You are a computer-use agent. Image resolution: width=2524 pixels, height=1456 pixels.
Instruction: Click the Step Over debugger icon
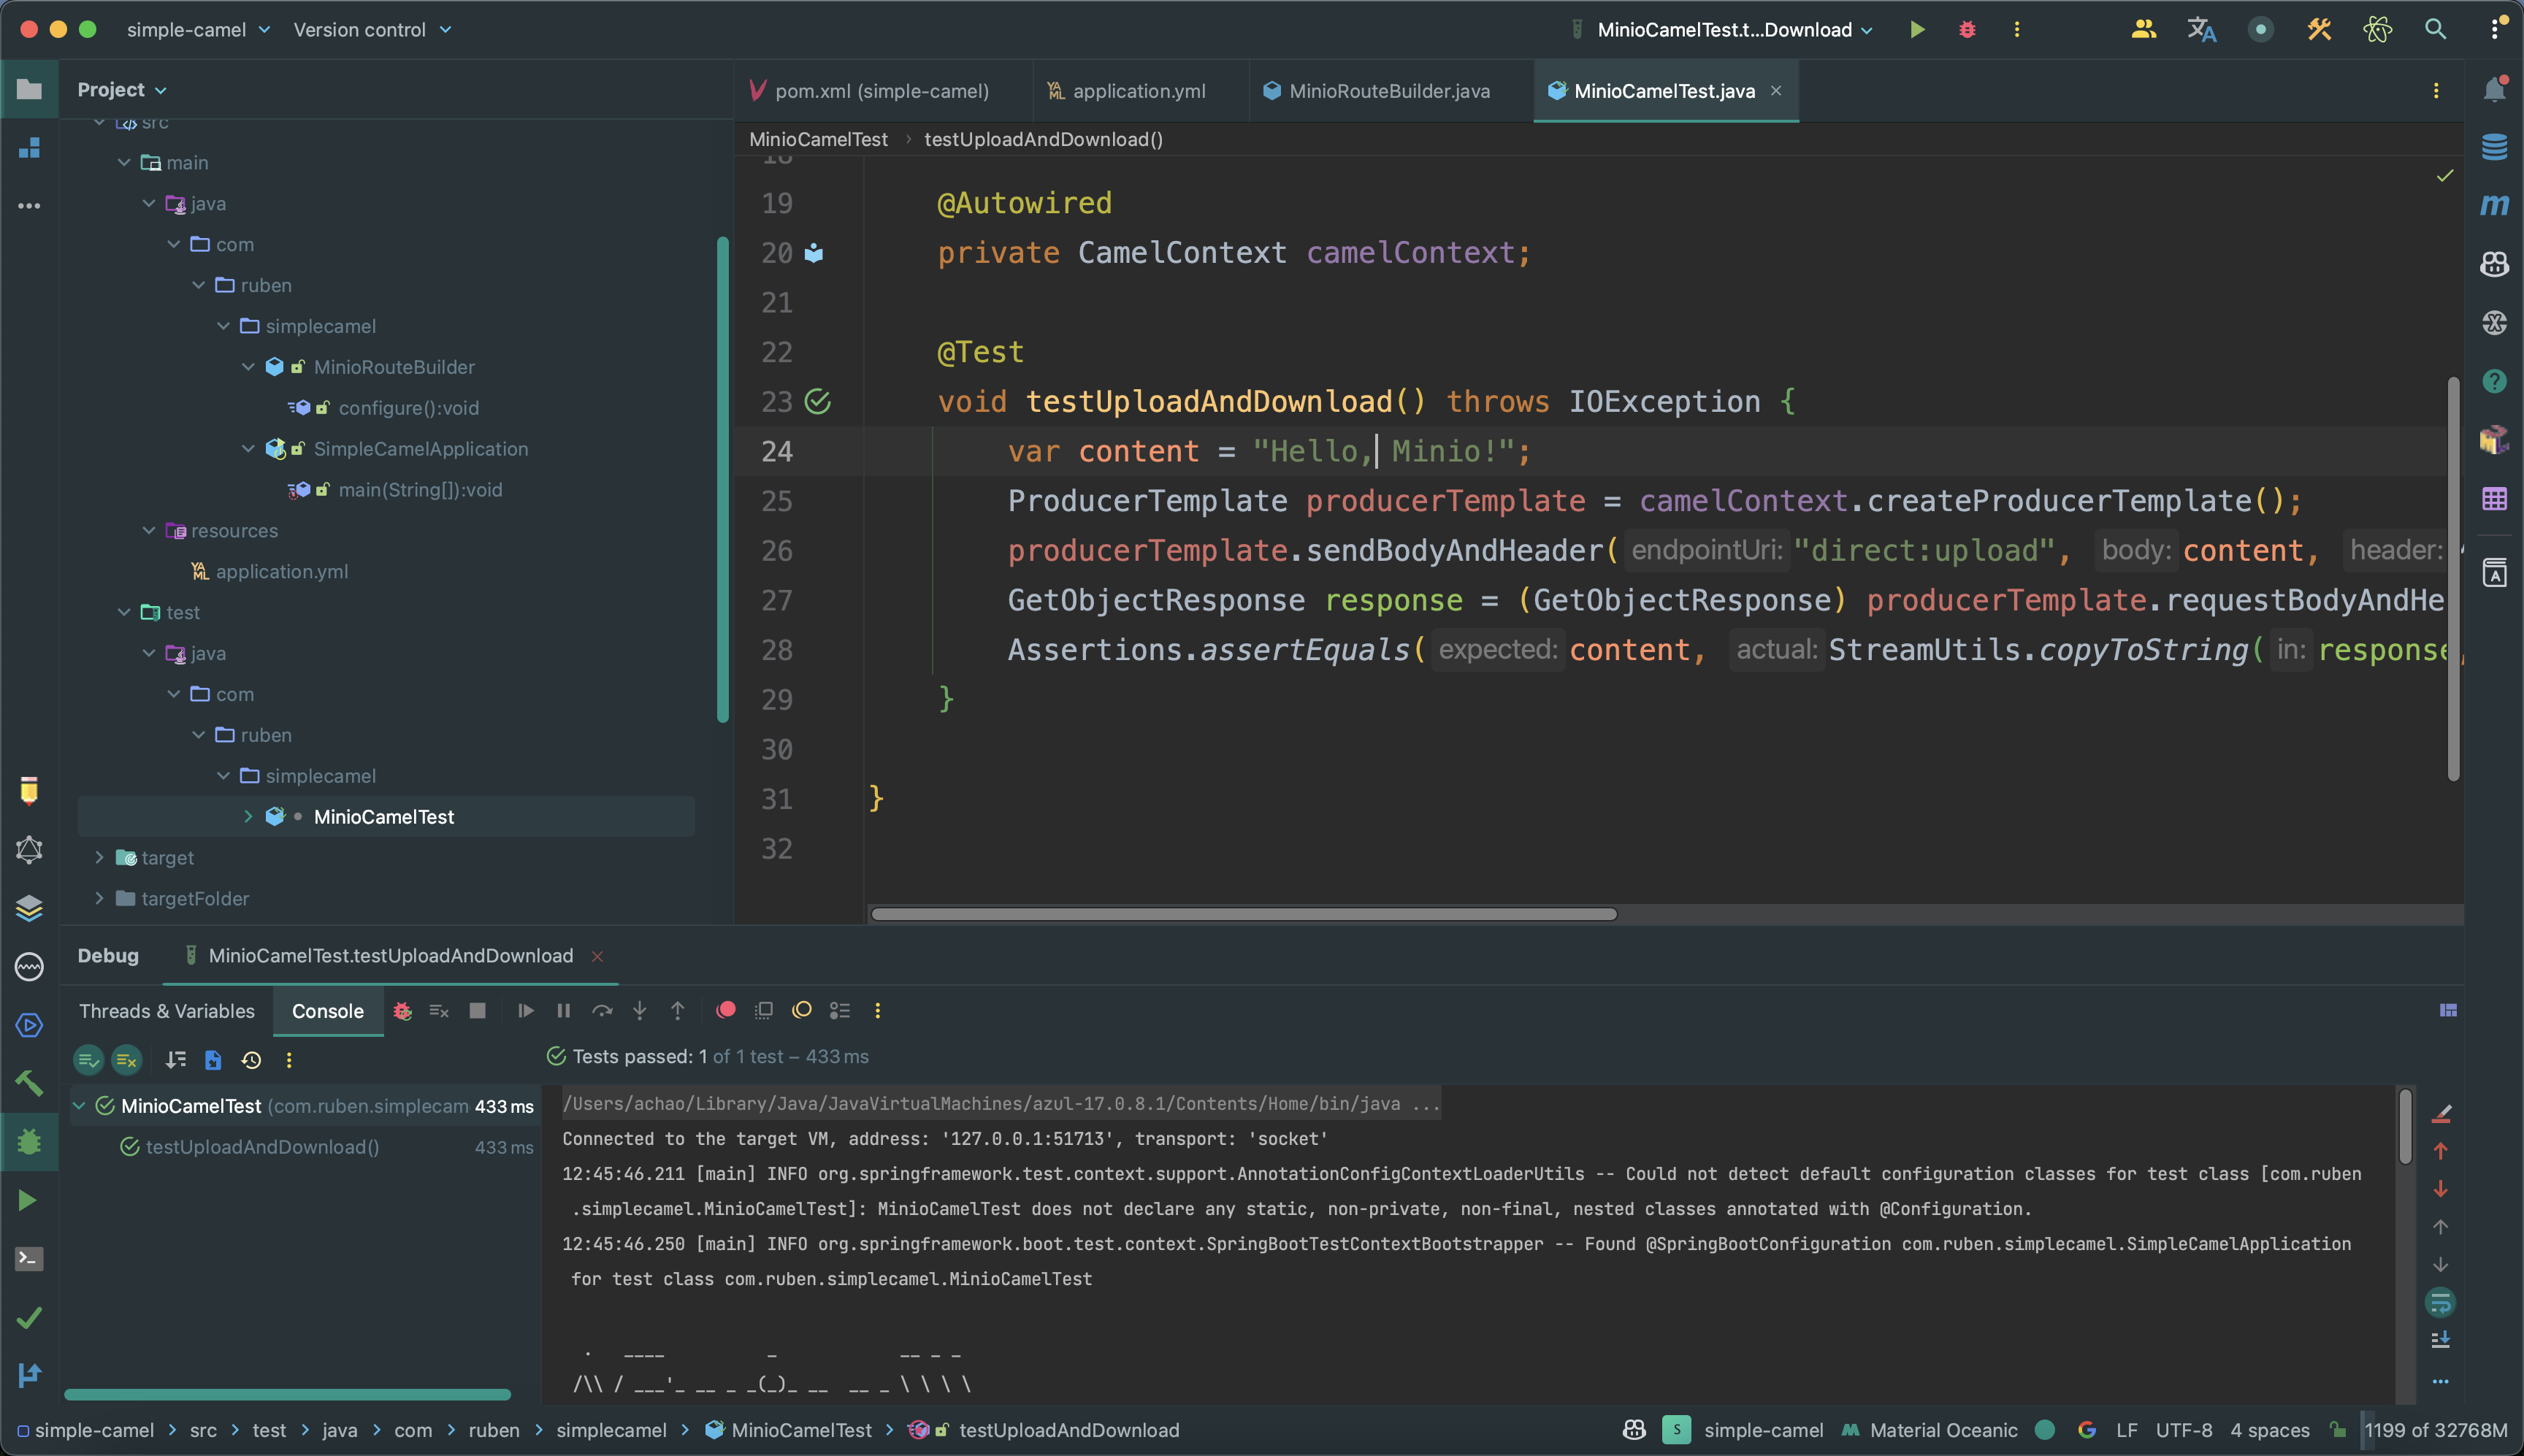point(602,1011)
